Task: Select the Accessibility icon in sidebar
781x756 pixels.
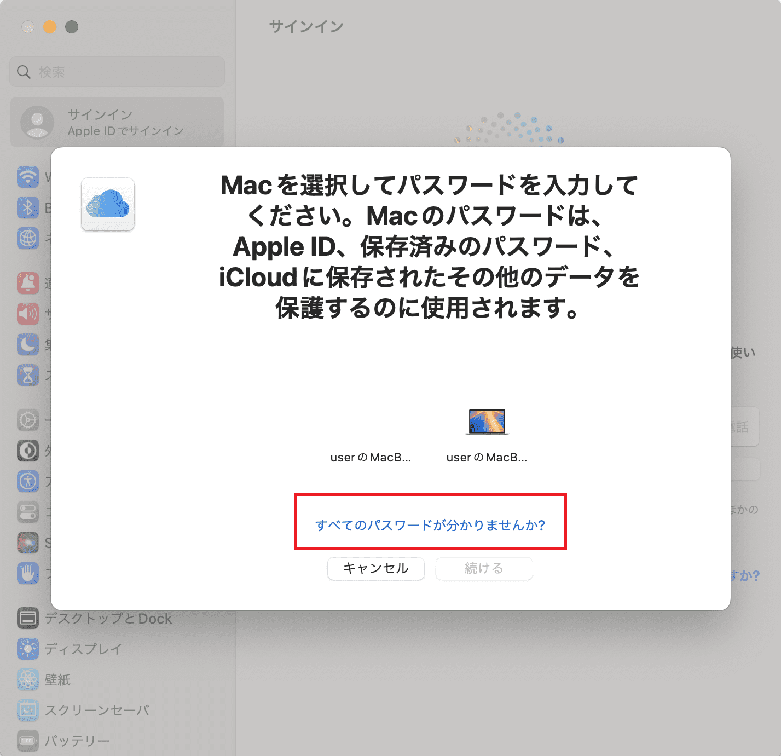Action: [x=28, y=481]
